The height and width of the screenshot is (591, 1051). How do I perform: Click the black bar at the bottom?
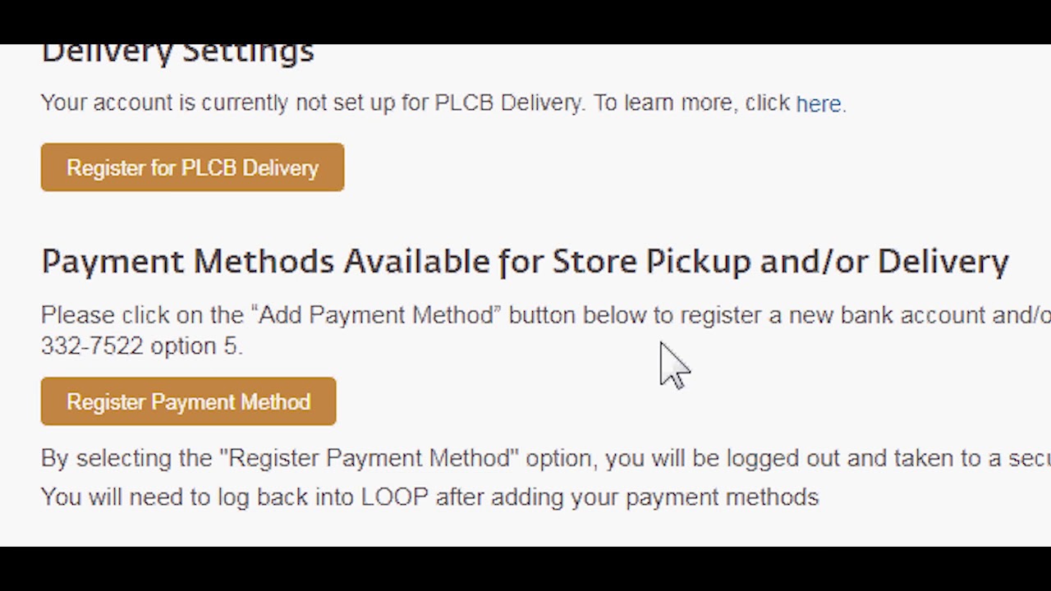pyautogui.click(x=525, y=569)
